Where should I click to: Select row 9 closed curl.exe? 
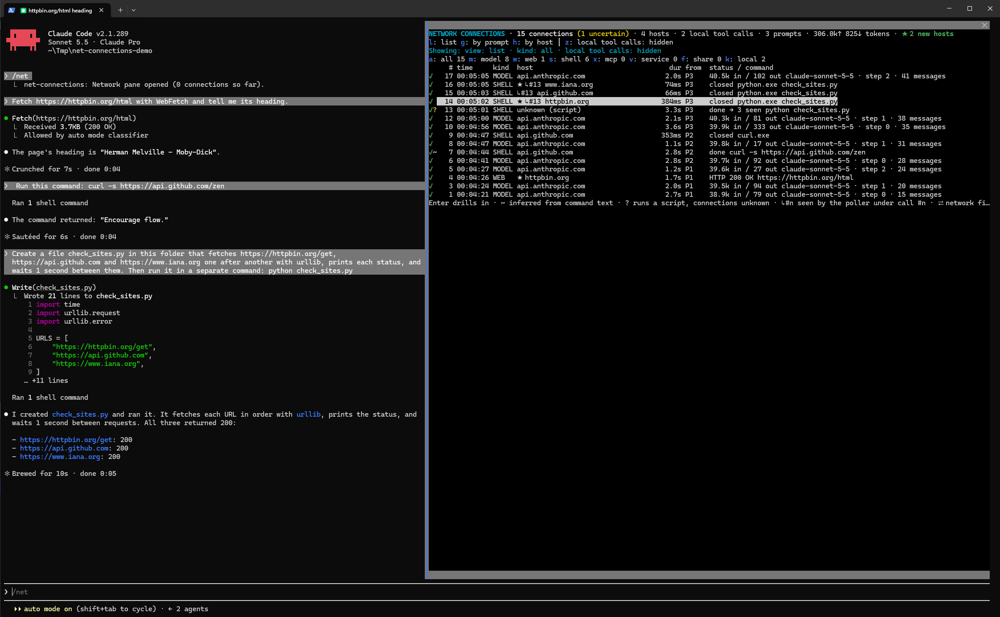(599, 135)
